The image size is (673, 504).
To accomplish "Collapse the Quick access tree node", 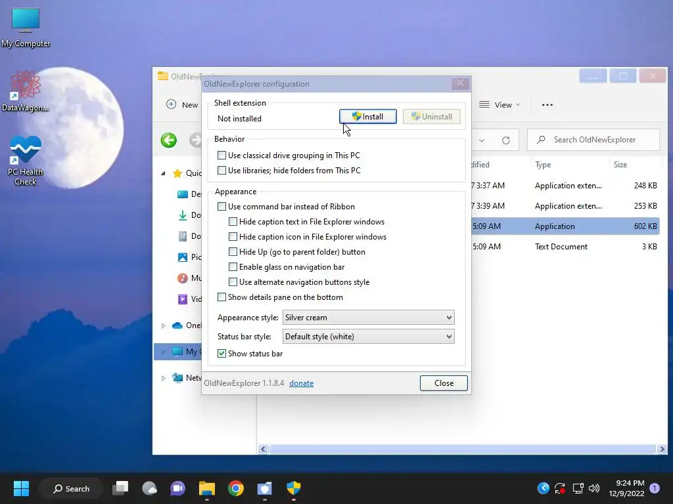I will click(163, 173).
